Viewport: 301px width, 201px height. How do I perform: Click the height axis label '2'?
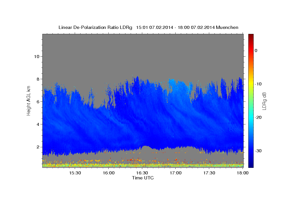point(38,147)
